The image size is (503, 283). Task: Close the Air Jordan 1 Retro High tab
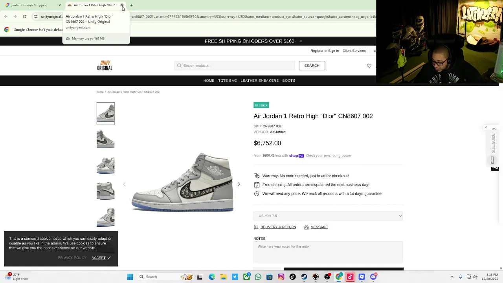122,5
